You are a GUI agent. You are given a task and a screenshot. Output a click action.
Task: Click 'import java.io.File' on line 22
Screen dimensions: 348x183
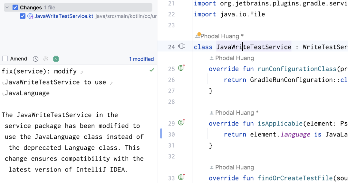(229, 14)
